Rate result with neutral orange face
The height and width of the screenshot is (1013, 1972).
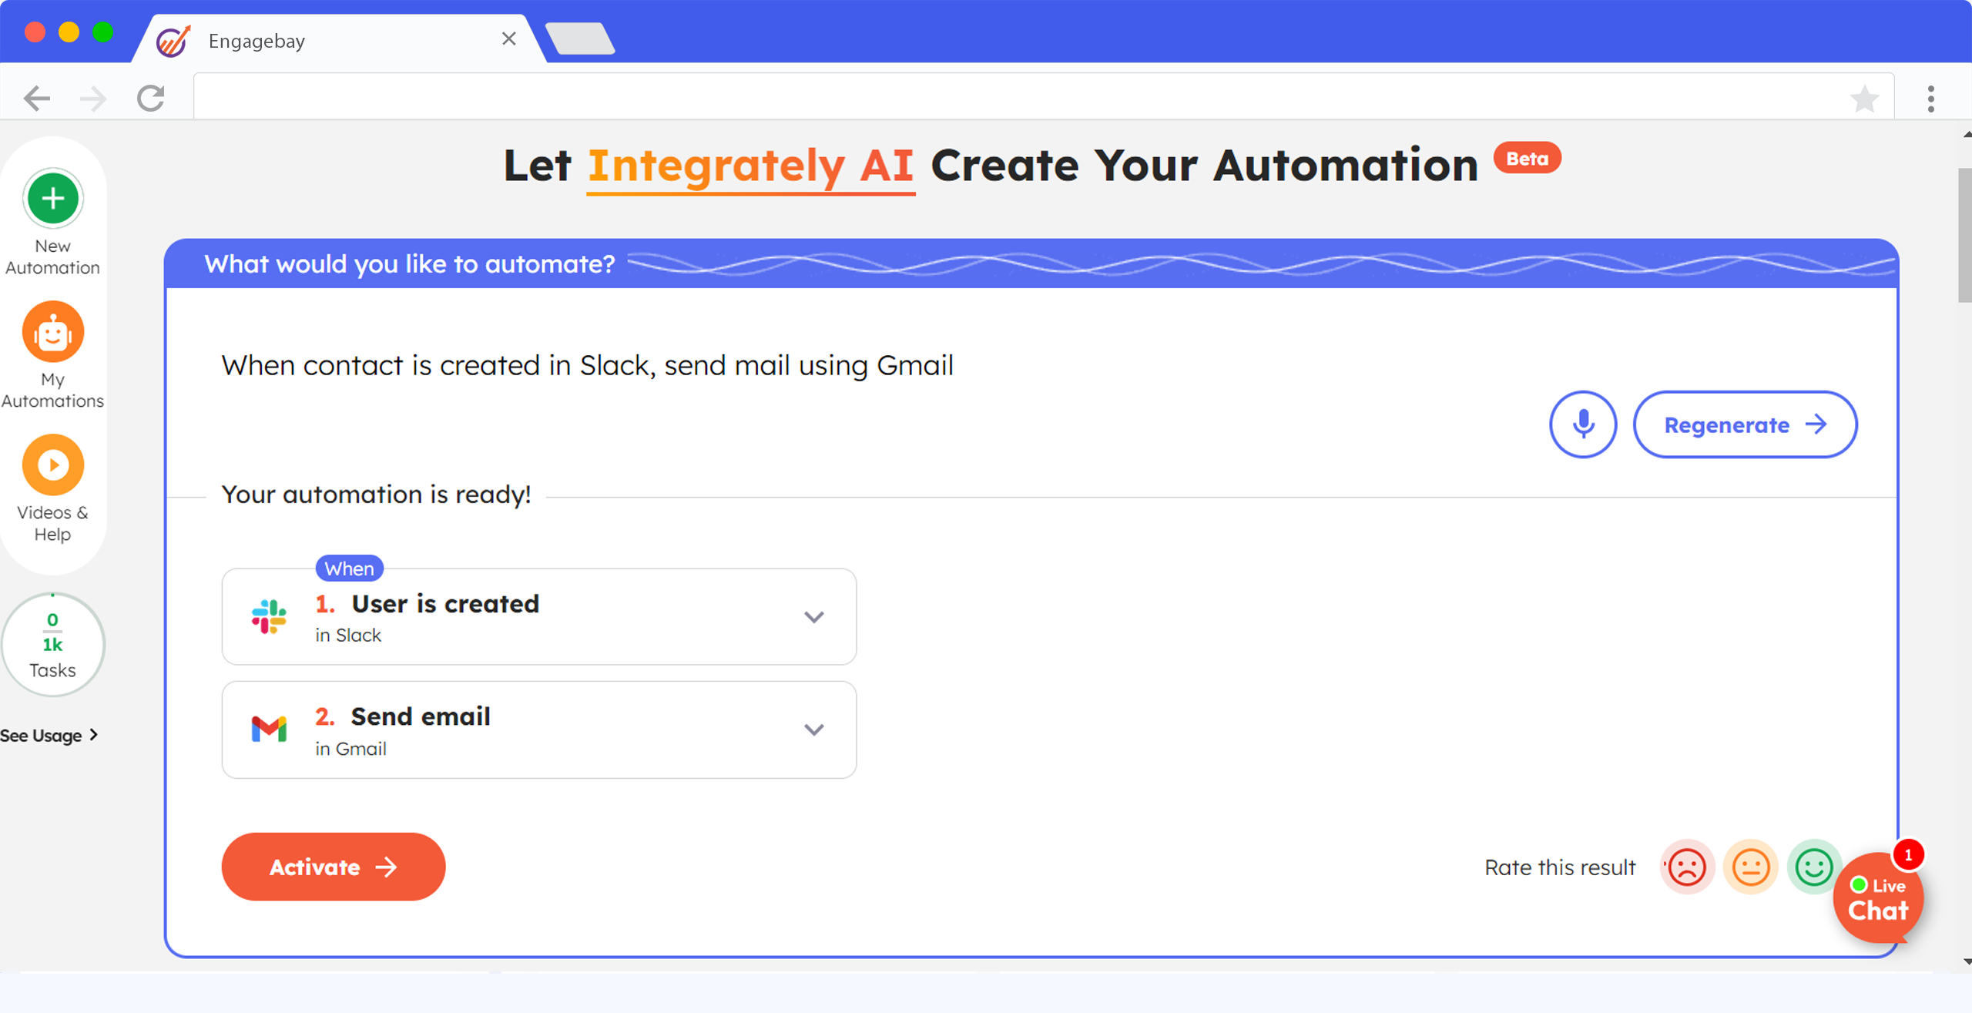coord(1751,867)
